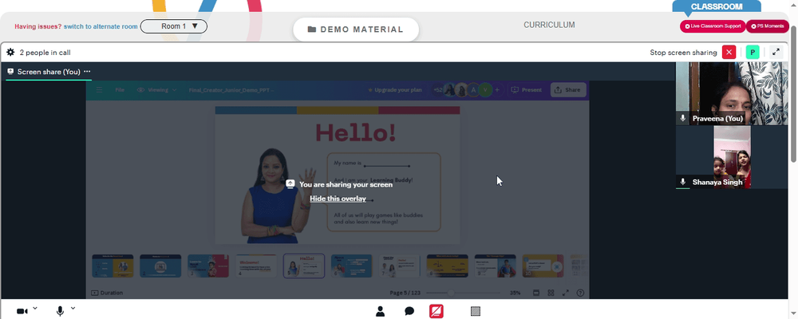
Task: Expand microphone options chevron
Action: 73,309
